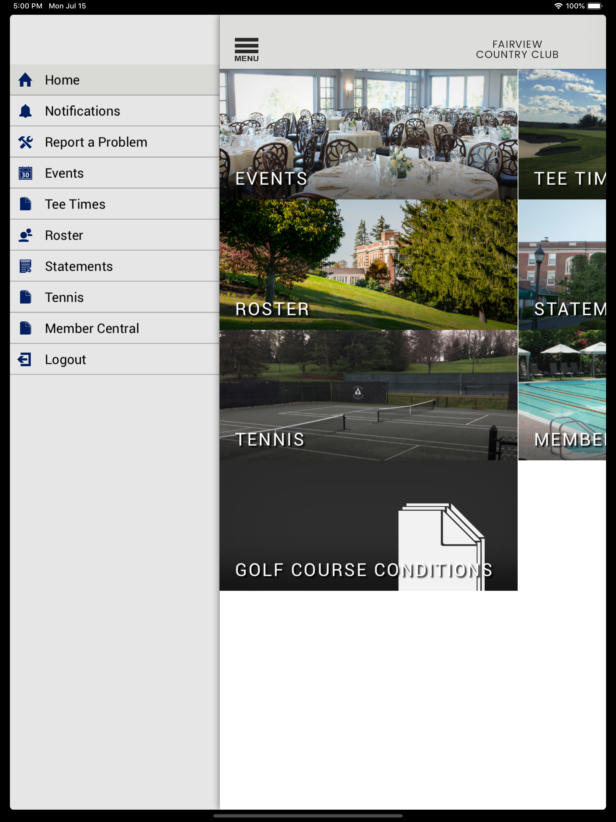Click the Tee Times document icon
616x822 pixels.
click(25, 204)
